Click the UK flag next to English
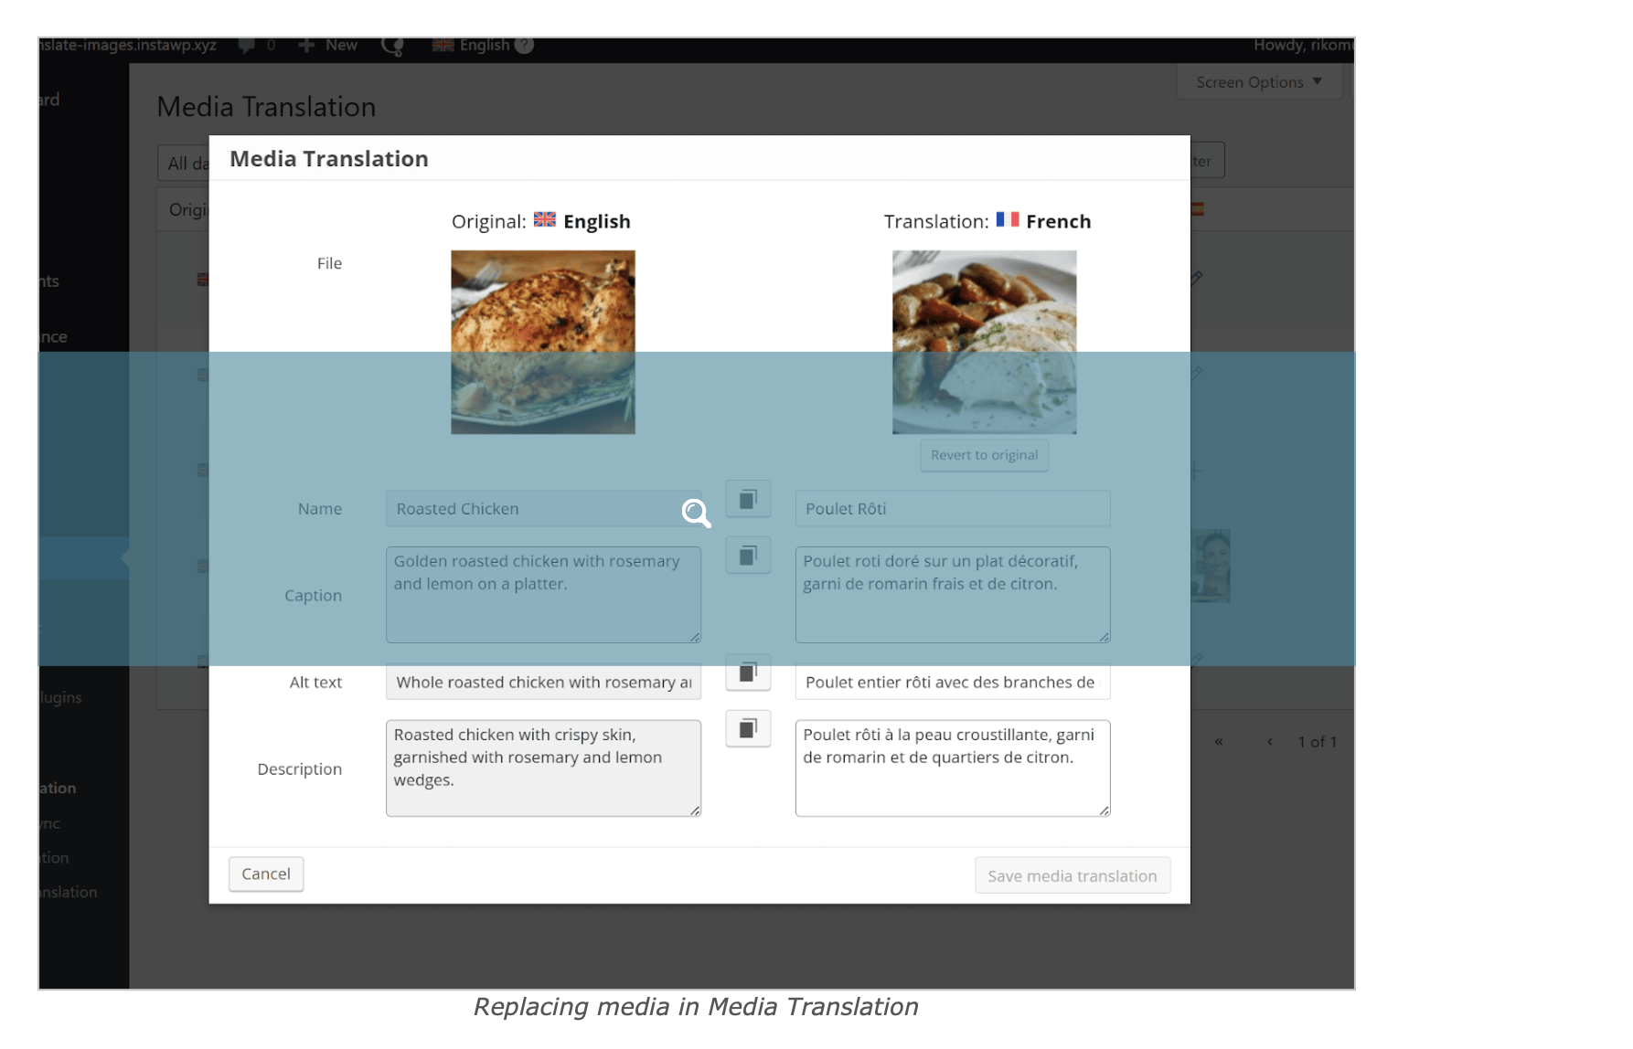The width and height of the screenshot is (1633, 1049). (545, 219)
